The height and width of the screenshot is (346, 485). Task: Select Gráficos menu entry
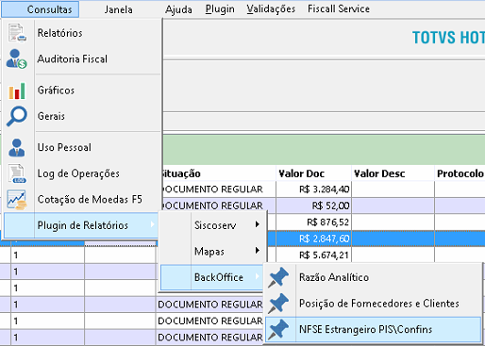pos(82,91)
